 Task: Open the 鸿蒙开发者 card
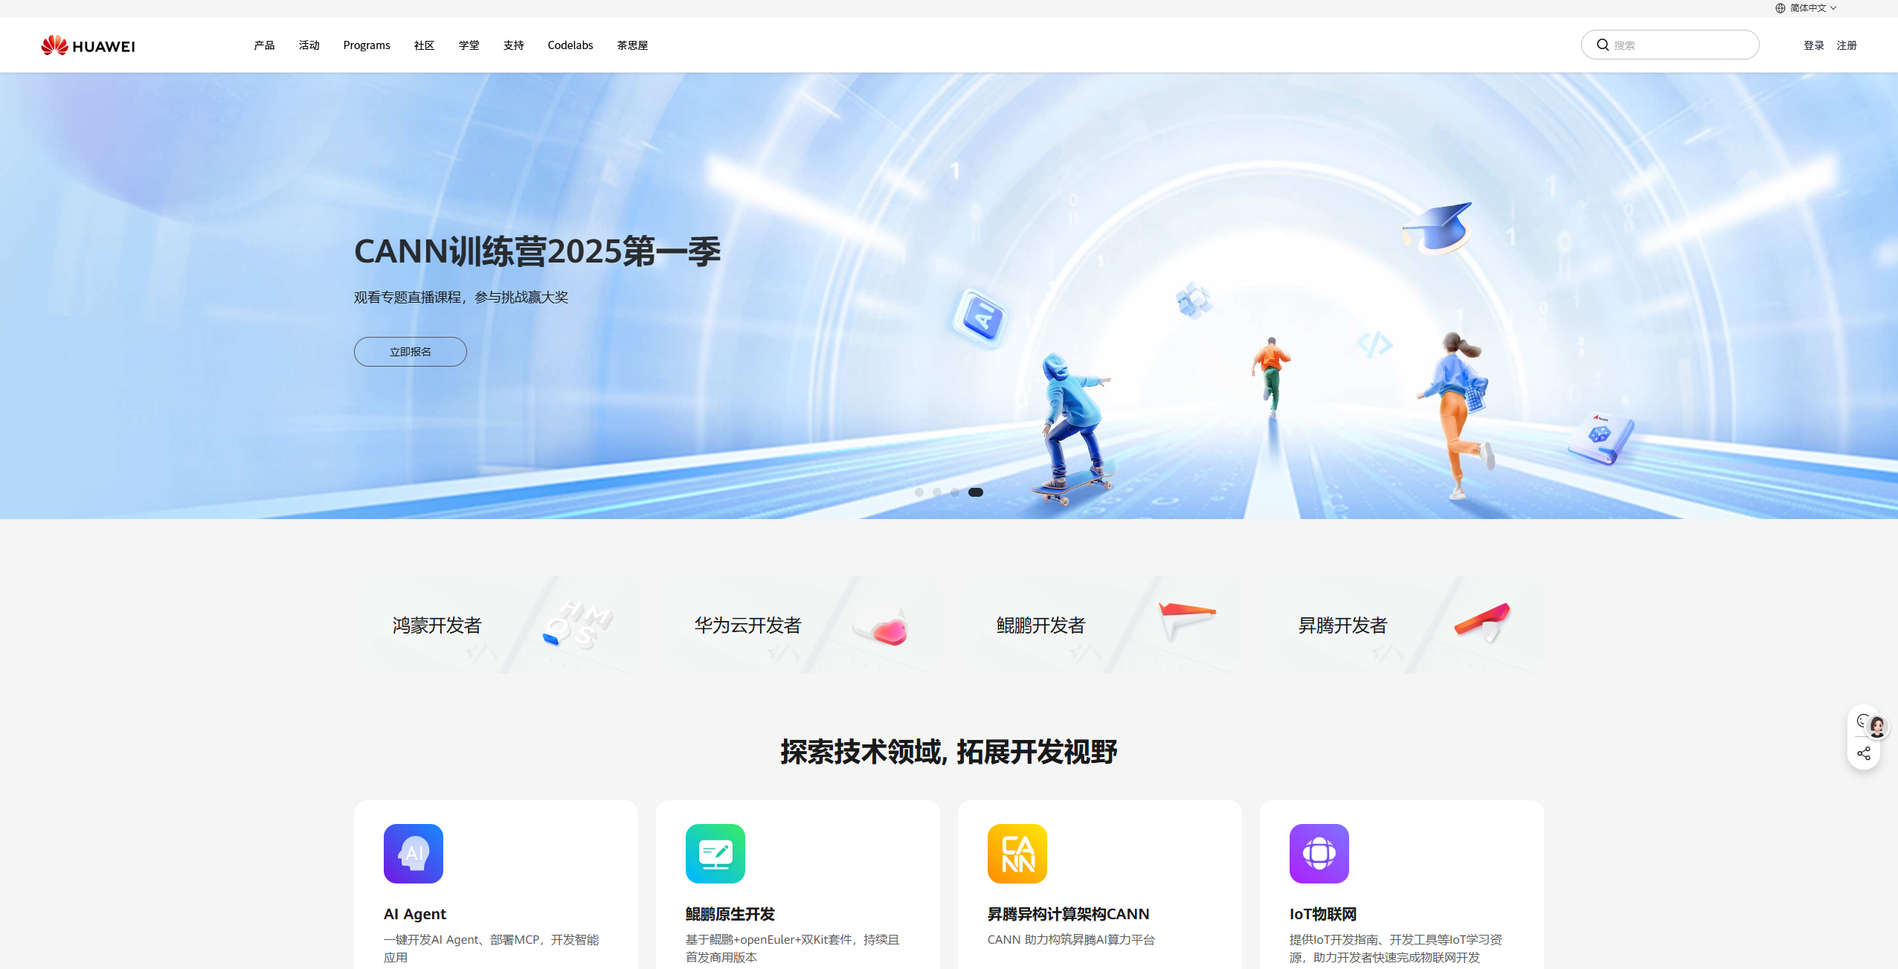pos(496,625)
